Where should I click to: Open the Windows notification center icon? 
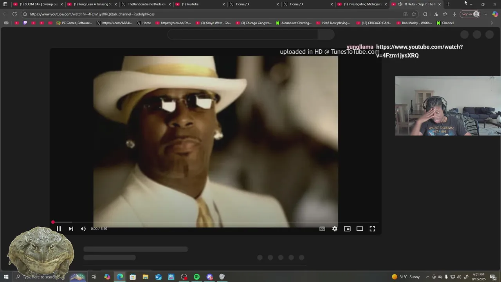click(x=493, y=277)
